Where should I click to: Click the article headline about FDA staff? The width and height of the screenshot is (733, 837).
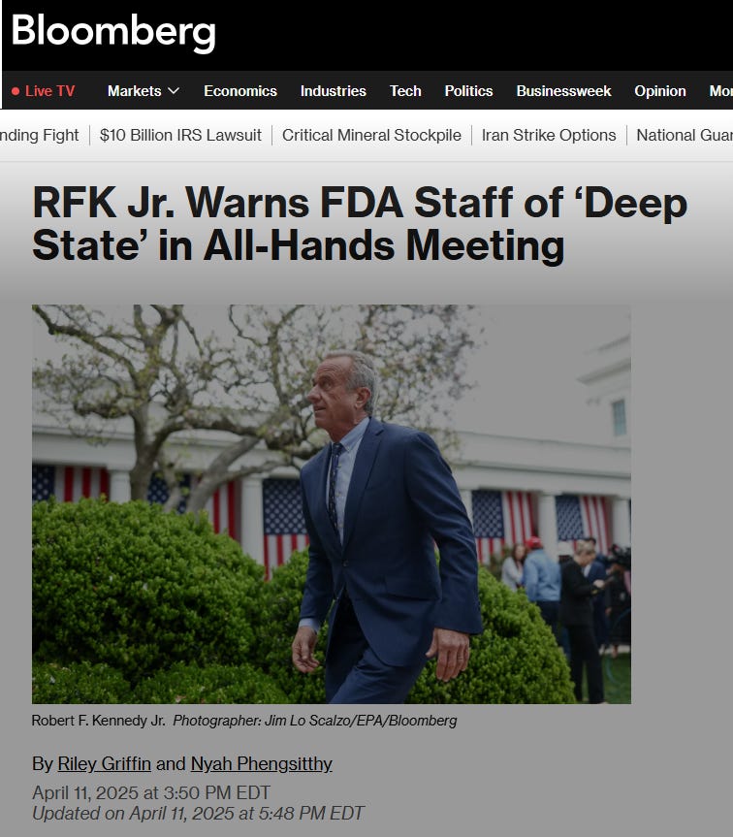[x=360, y=224]
